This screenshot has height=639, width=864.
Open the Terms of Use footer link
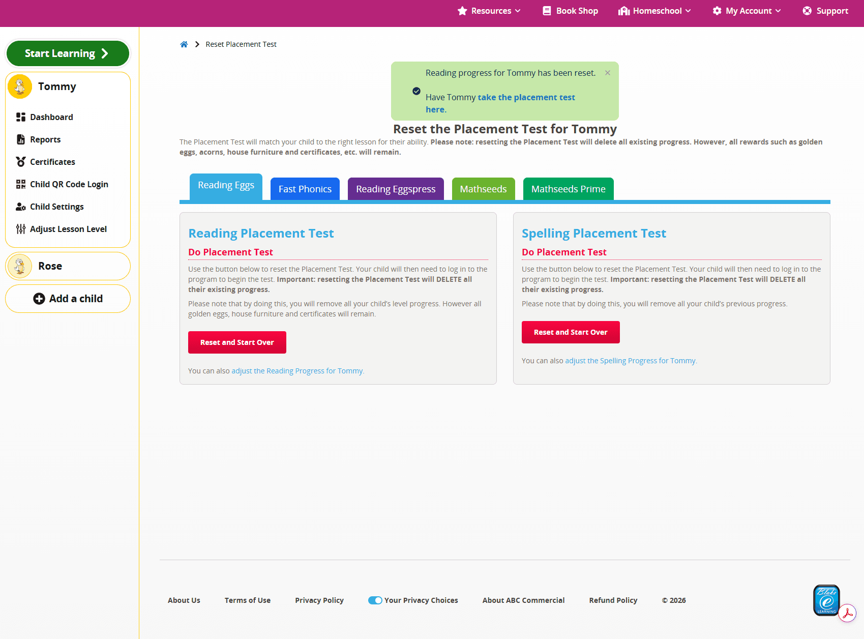point(248,600)
